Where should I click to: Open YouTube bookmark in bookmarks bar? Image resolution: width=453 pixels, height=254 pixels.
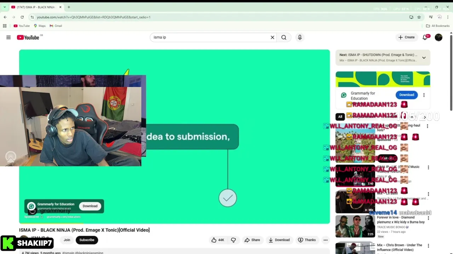[22, 26]
